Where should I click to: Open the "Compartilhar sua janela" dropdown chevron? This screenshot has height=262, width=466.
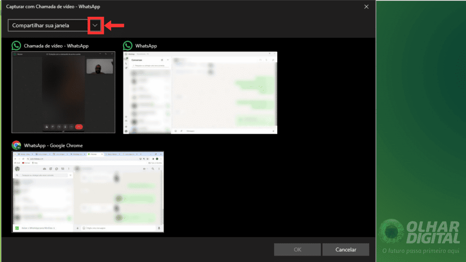click(x=94, y=25)
